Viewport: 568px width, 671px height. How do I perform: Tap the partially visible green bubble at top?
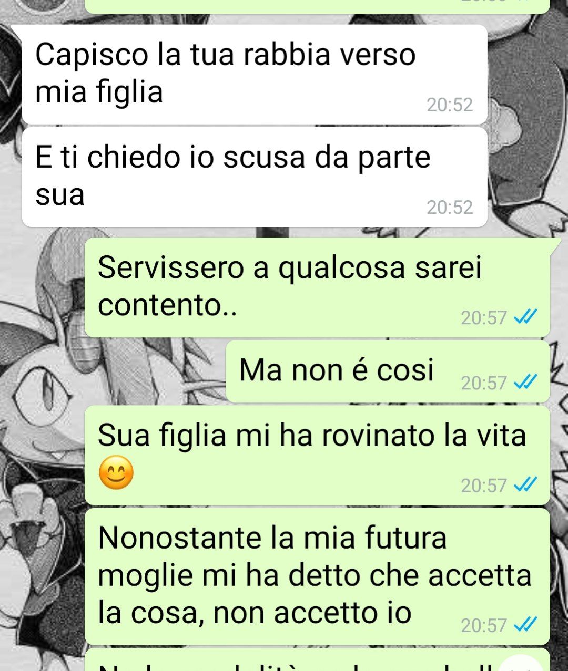click(317, 6)
